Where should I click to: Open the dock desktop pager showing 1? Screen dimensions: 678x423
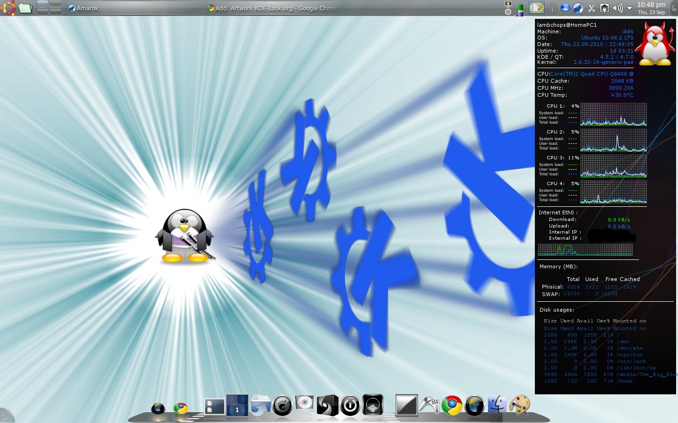[237, 405]
